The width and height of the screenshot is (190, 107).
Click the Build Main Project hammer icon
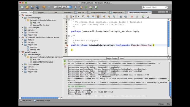coord(75,7)
